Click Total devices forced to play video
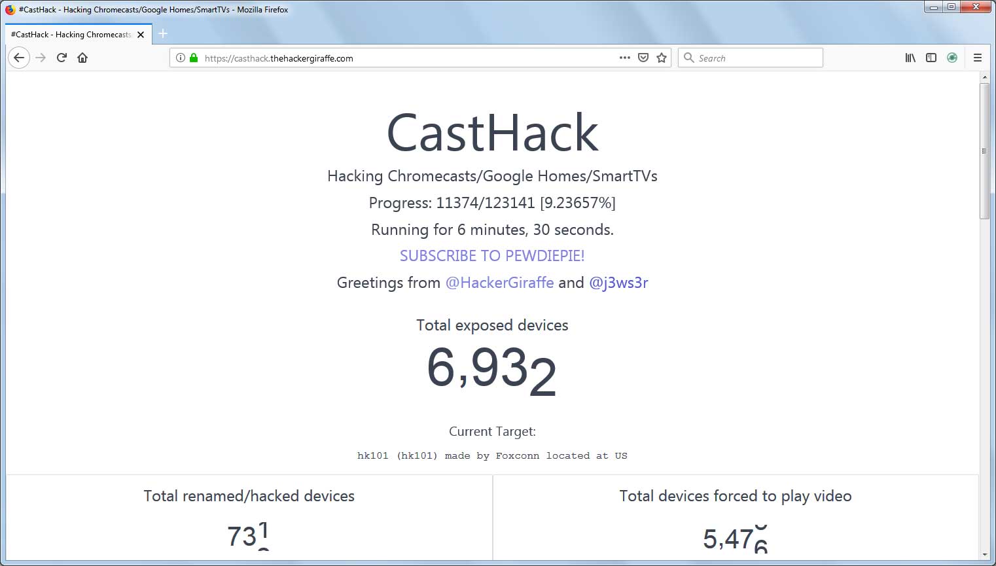This screenshot has width=996, height=566. [x=736, y=496]
